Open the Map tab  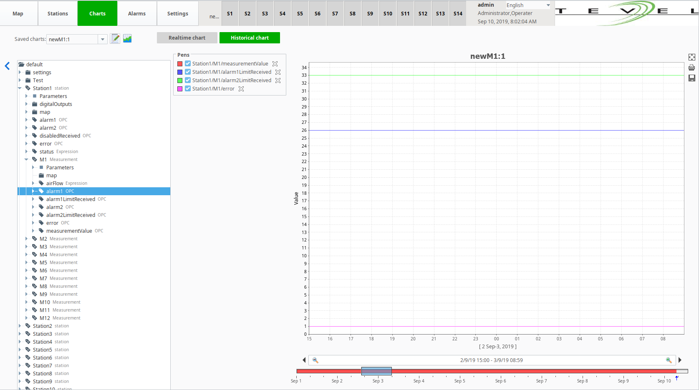pyautogui.click(x=18, y=13)
